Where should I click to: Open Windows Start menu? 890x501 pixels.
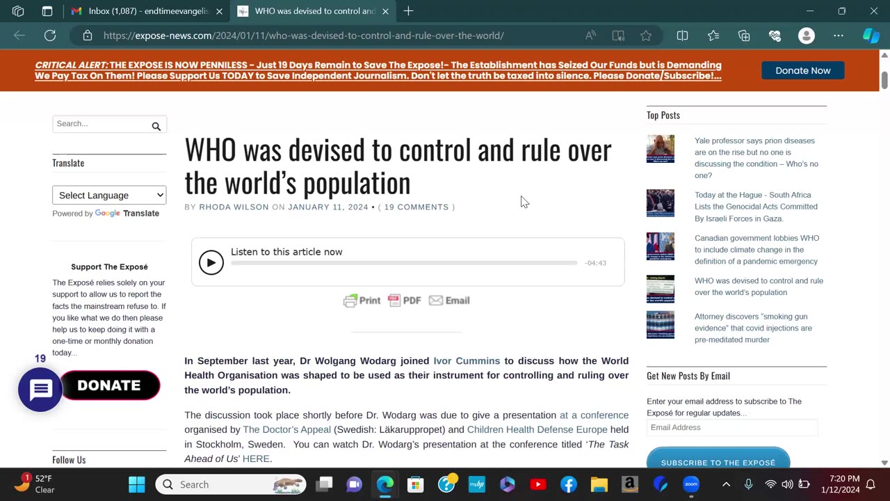137,484
